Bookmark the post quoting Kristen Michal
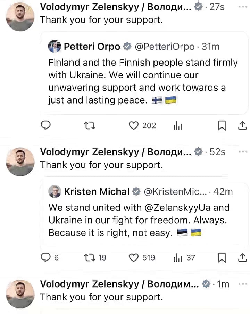 coord(222,258)
